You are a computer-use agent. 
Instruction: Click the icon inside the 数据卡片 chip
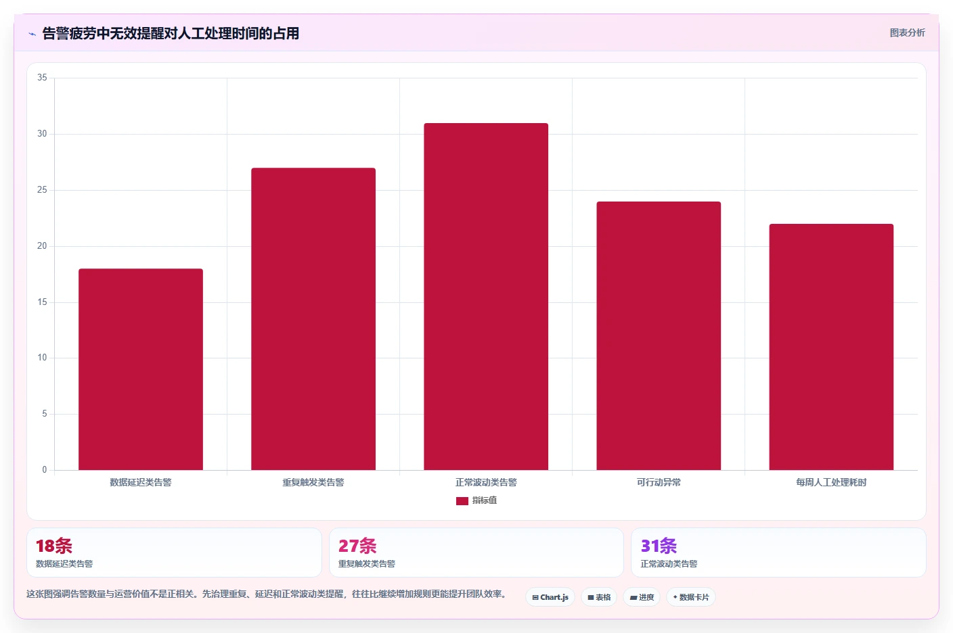[x=675, y=597]
